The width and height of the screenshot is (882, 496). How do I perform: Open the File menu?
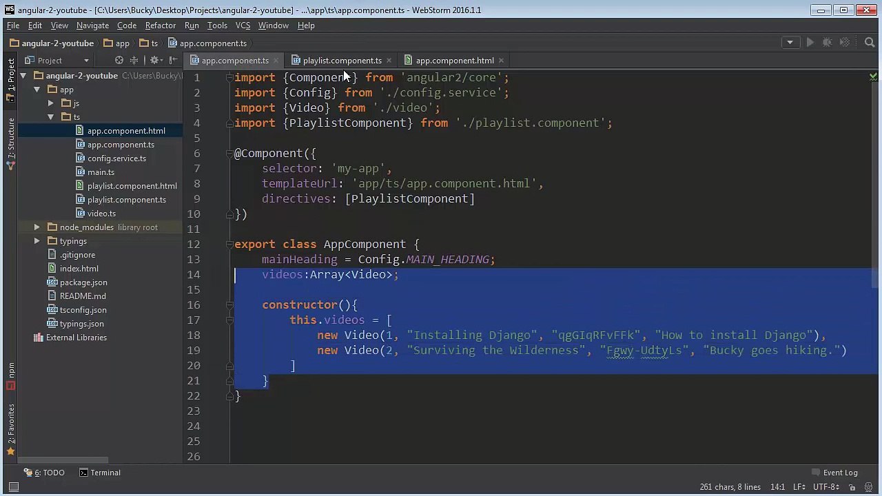tap(13, 25)
